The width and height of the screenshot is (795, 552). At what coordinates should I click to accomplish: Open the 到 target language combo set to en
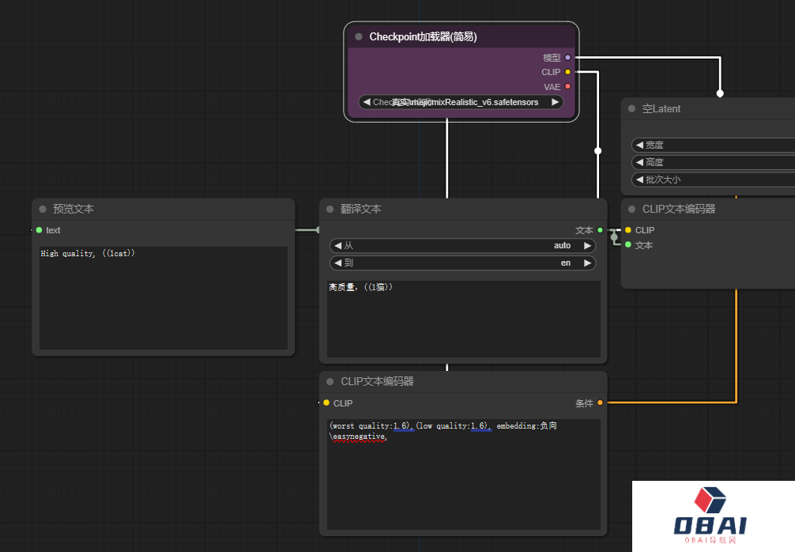(462, 263)
